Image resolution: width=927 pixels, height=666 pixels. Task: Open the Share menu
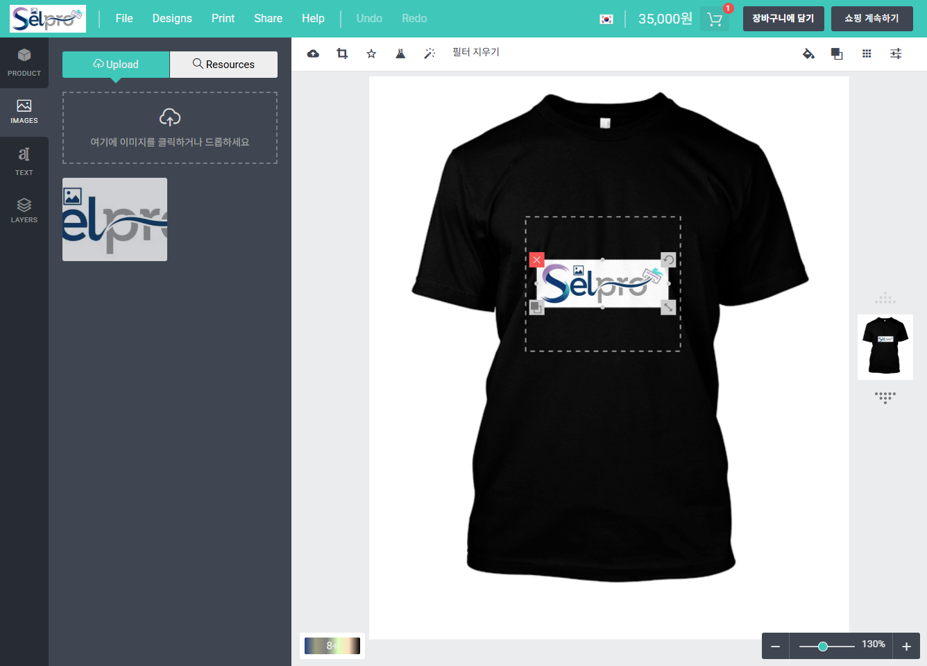coord(268,19)
